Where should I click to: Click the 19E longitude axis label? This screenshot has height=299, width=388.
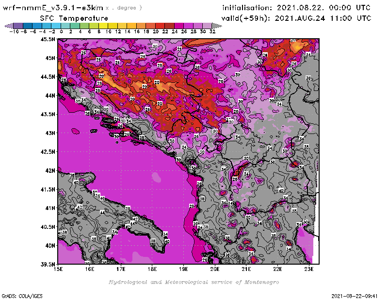(183, 269)
